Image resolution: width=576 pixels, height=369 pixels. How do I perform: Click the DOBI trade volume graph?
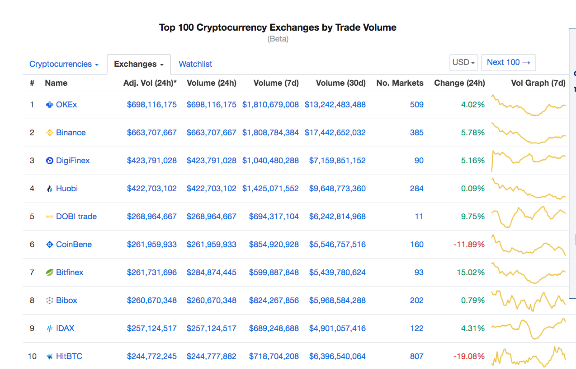point(529,217)
